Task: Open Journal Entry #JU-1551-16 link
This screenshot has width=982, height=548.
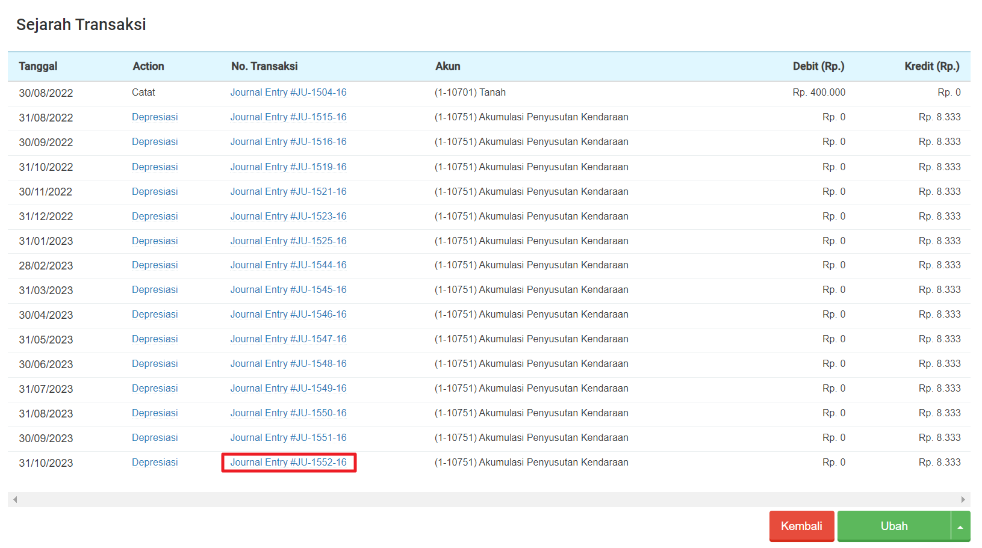Action: pyautogui.click(x=288, y=438)
